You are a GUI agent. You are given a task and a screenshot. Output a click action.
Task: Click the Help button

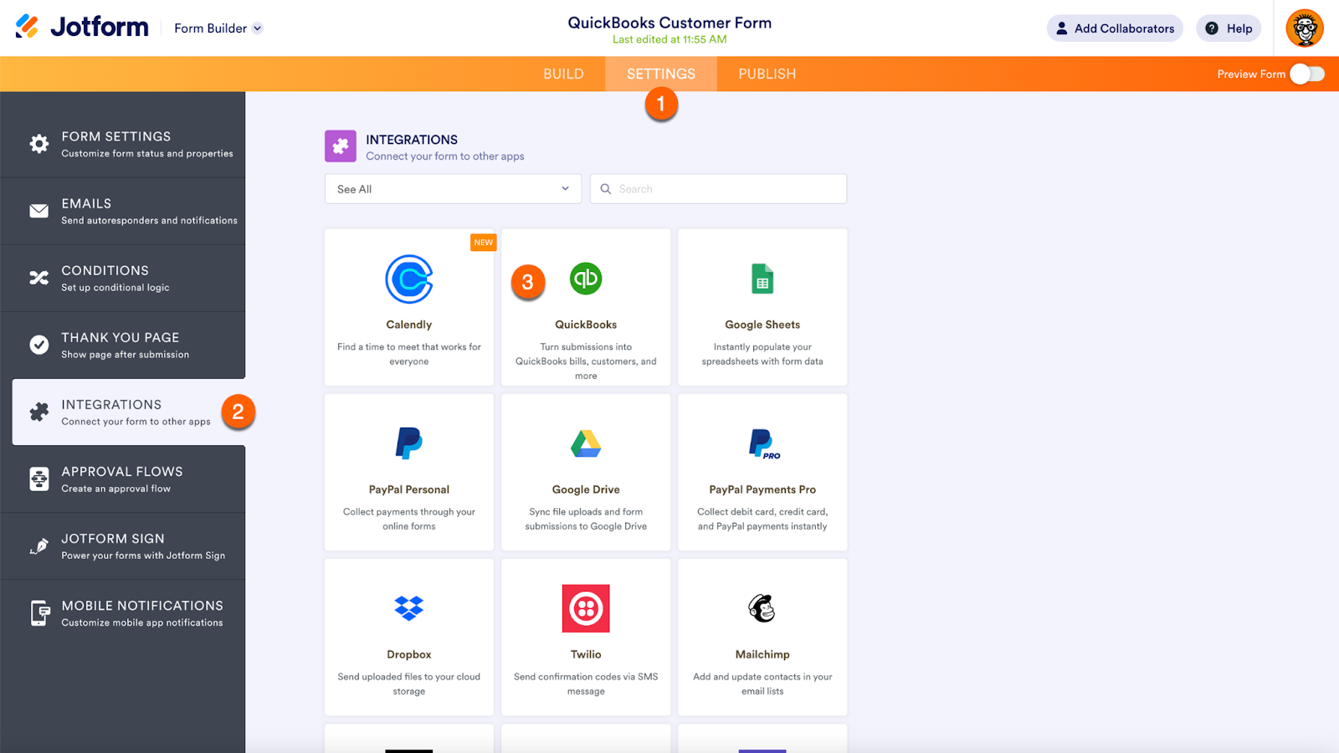pos(1229,28)
